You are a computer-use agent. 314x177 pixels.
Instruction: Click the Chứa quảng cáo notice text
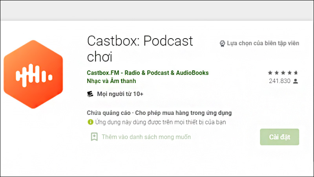point(159,113)
